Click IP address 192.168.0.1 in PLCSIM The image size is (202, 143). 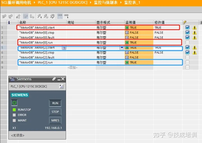pyautogui.click(x=53, y=128)
